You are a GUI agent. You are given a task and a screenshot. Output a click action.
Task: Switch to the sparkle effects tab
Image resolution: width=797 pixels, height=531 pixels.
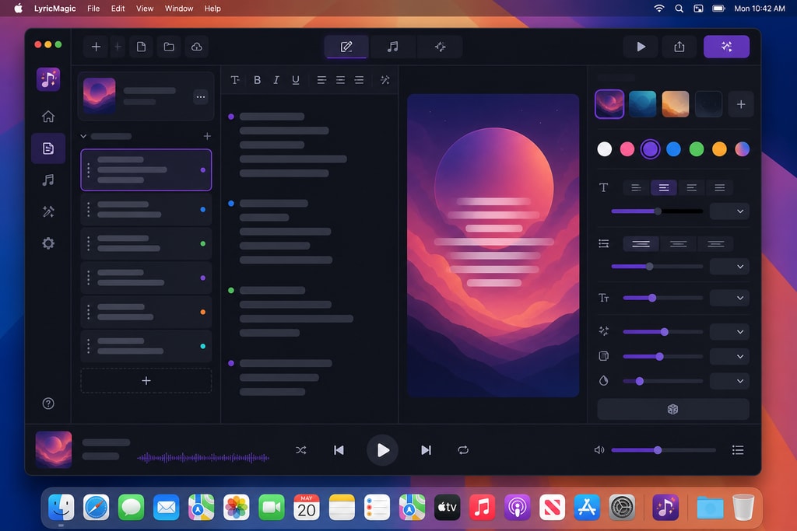pos(441,47)
